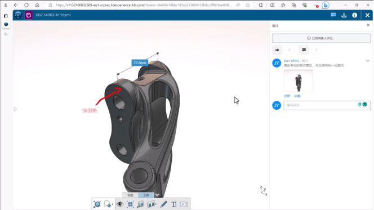Toggle the hide/show eye tool
The image size is (374, 210).
click(x=120, y=204)
